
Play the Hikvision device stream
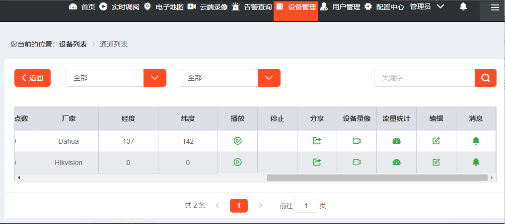pyautogui.click(x=237, y=162)
